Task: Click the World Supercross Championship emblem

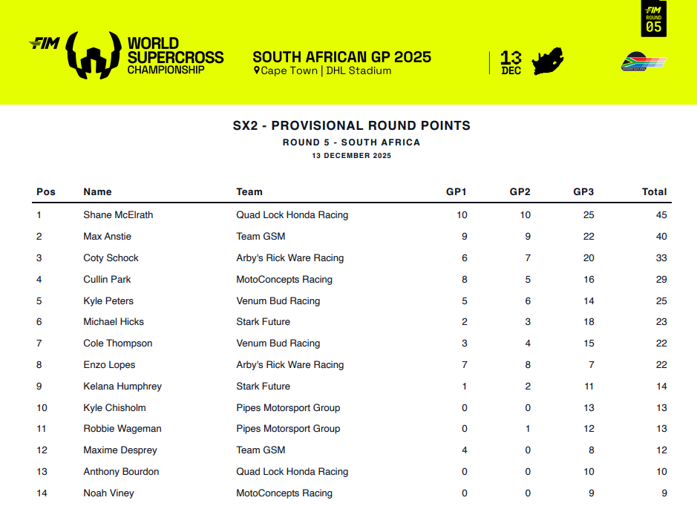Action: (93, 55)
